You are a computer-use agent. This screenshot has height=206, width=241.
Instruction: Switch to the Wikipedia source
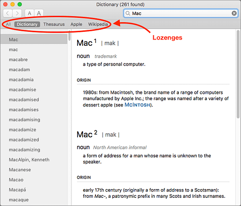(98, 24)
